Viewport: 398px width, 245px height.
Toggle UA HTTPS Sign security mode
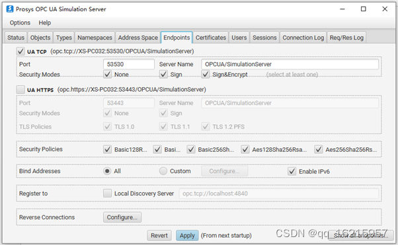click(163, 113)
